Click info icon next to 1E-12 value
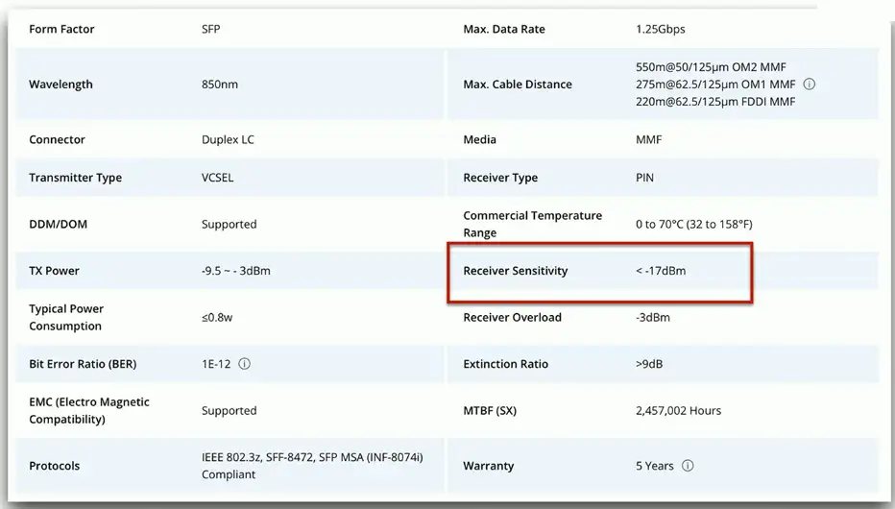This screenshot has width=895, height=509. pos(244,364)
